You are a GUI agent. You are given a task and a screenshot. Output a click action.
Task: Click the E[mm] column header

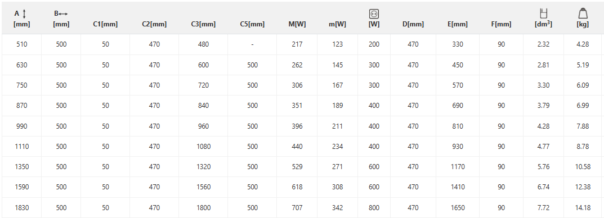click(458, 24)
